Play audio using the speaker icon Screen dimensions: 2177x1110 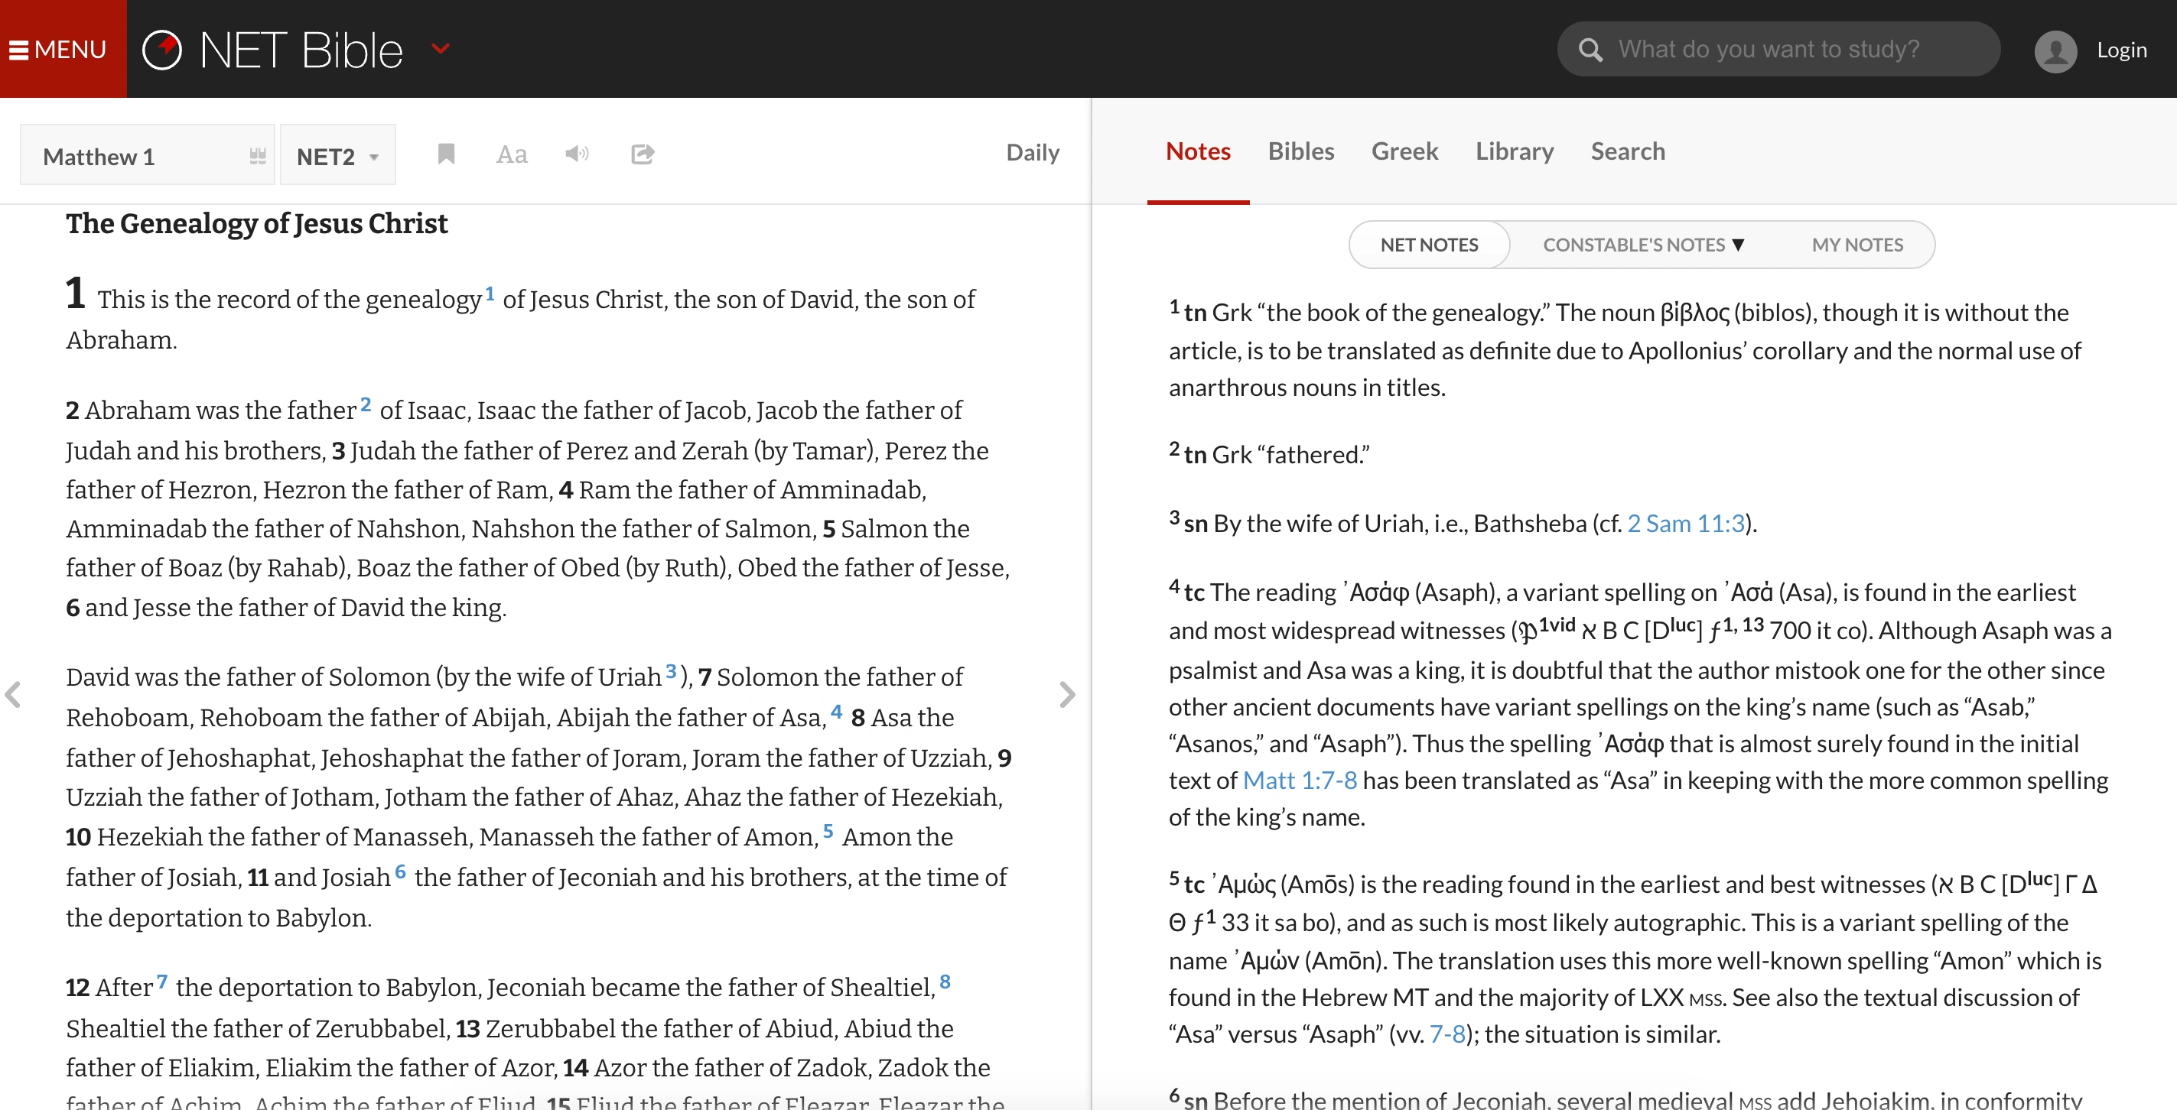576,154
